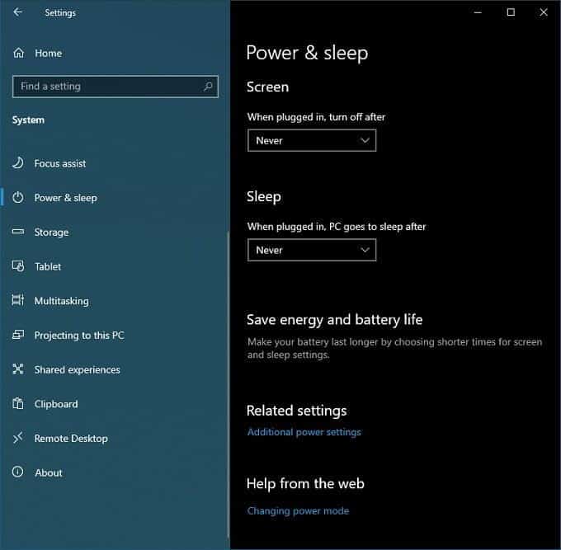Click the 'When plugged in, PC goes to sleep after' label

point(337,227)
